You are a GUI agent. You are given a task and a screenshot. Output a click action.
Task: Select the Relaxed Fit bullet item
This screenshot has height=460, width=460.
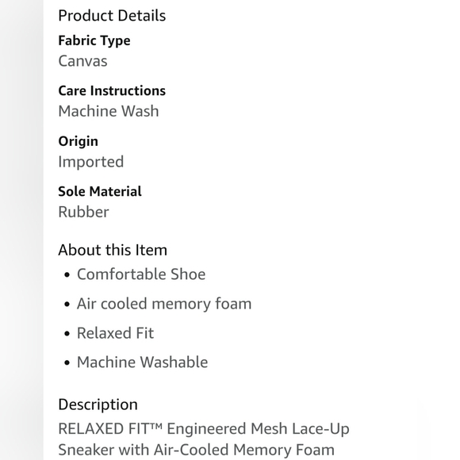pyautogui.click(x=115, y=333)
